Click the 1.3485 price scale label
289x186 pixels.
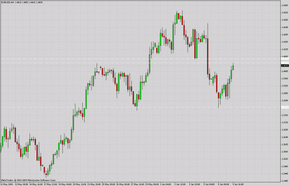(285, 167)
